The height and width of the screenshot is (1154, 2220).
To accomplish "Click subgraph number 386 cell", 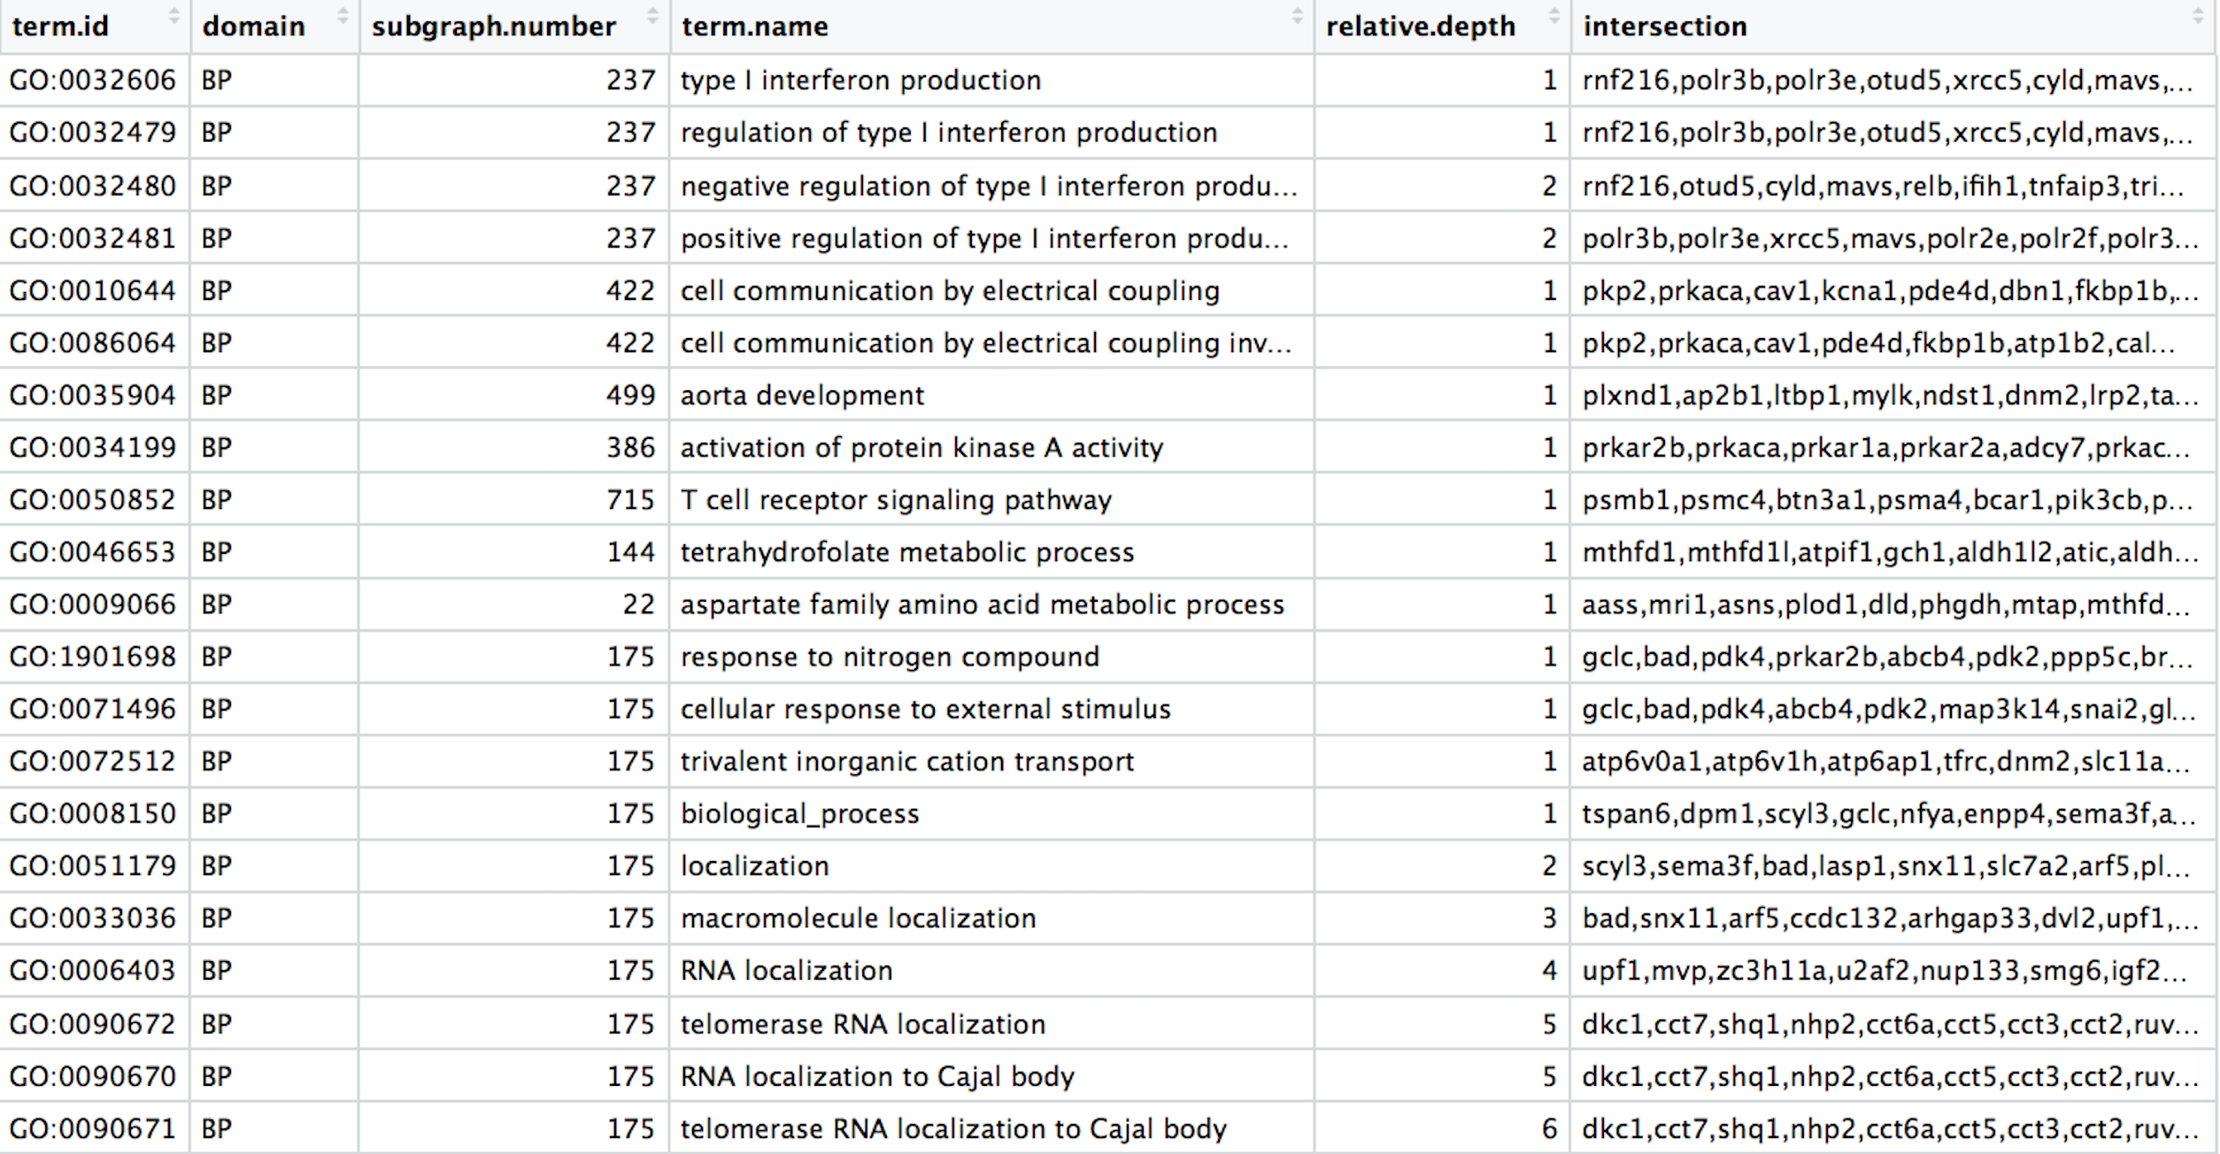I will (514, 447).
